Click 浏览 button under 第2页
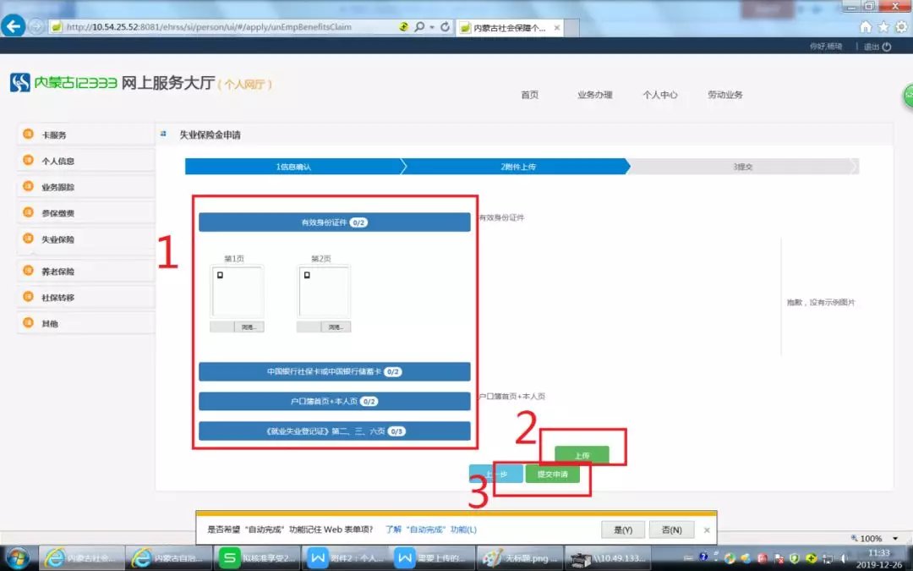This screenshot has height=571, width=913. coord(336,327)
